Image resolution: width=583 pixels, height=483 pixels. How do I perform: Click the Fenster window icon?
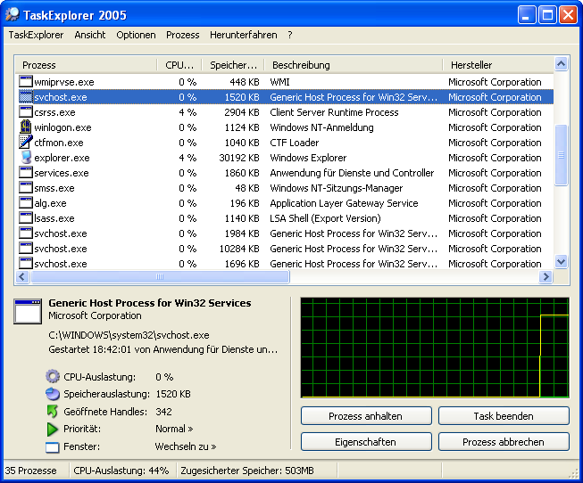click(x=53, y=447)
